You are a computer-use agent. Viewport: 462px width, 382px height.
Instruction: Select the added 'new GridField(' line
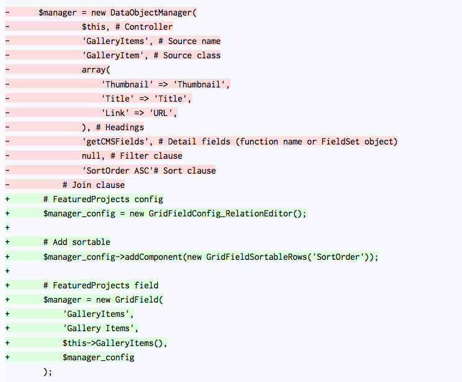click(x=102, y=300)
